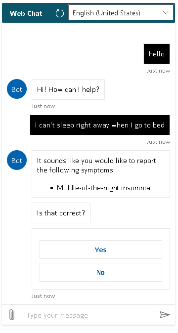Click the send message arrow icon
The width and height of the screenshot is (178, 333).
coord(165,315)
